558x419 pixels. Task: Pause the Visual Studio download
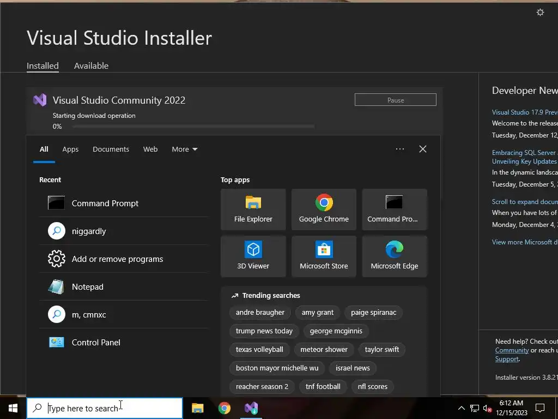[x=396, y=100]
